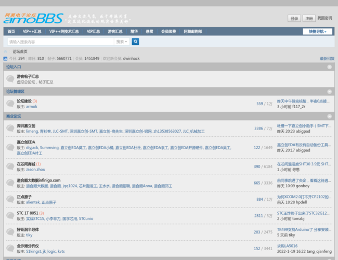This screenshot has height=260, width=338.
Task: Collapse the 商业论坛 section
Action: pos(329,116)
